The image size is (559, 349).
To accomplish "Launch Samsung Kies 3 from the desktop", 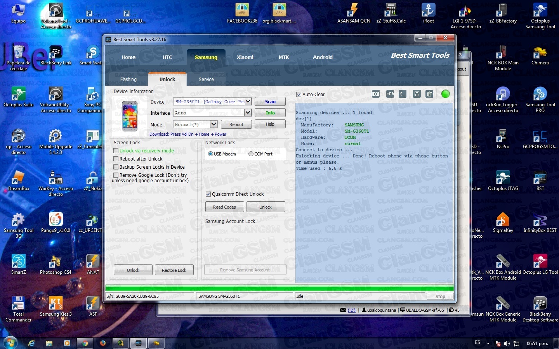I will (56, 307).
